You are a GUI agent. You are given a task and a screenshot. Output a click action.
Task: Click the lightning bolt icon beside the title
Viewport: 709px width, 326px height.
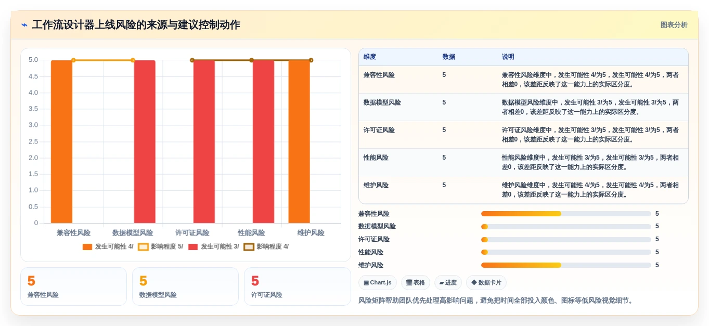point(24,25)
